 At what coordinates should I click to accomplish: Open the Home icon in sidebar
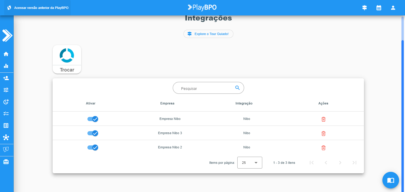[6, 54]
